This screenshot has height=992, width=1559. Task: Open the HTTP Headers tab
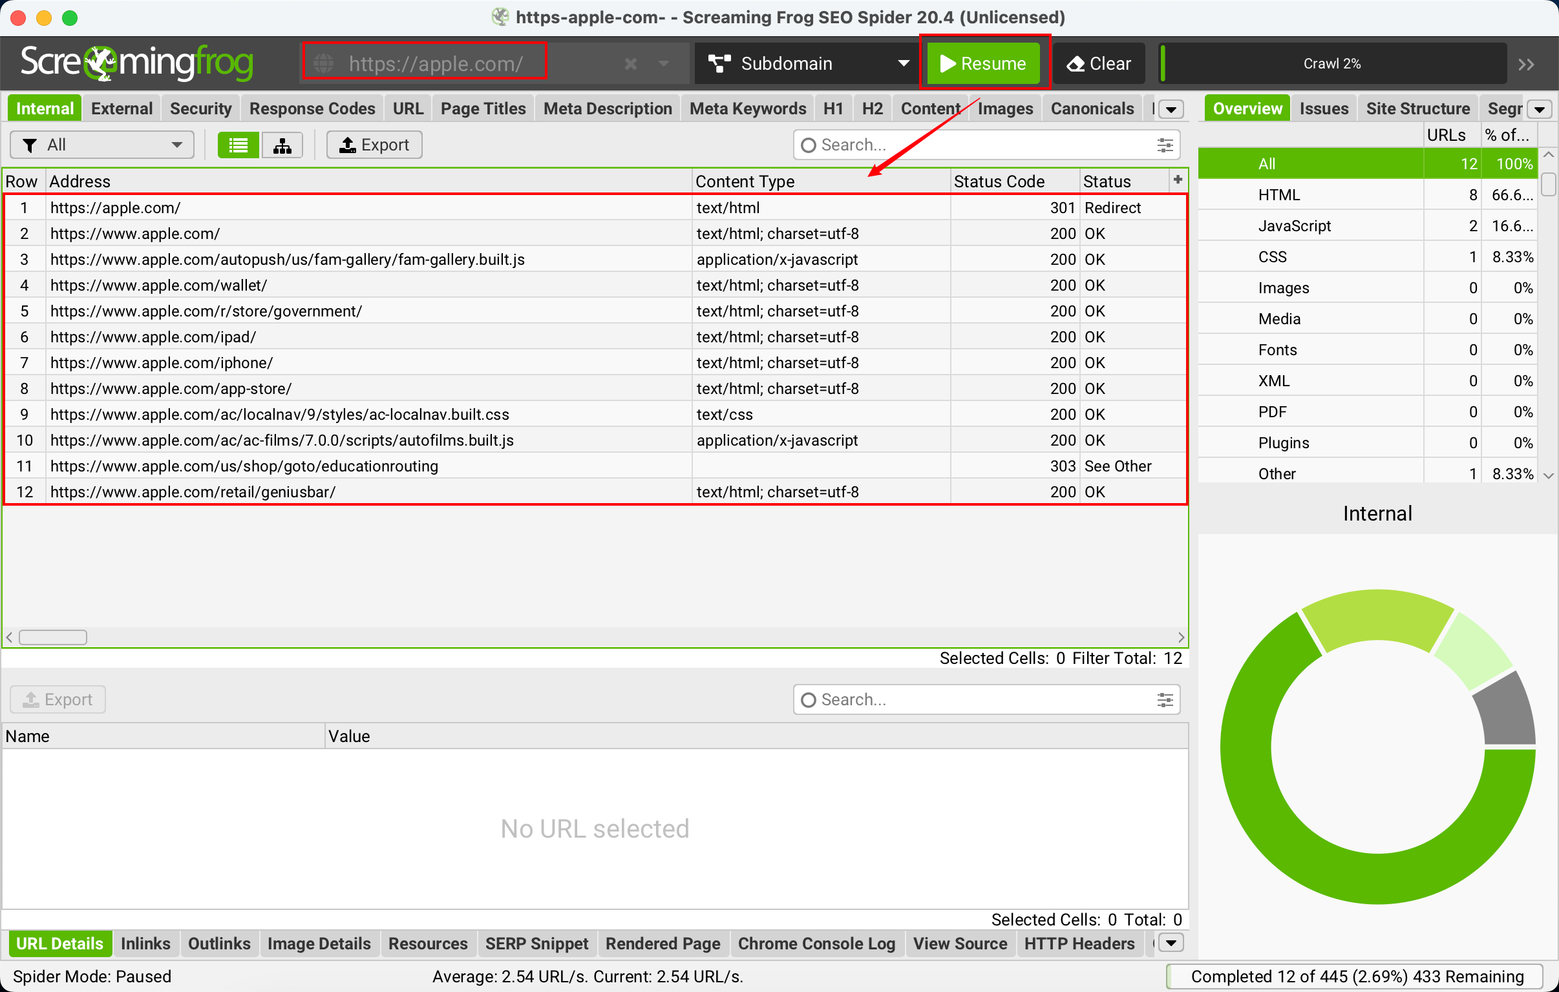(1079, 944)
